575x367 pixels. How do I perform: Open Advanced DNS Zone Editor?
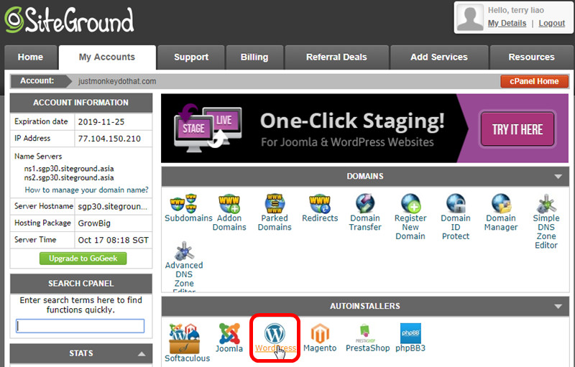tap(184, 266)
